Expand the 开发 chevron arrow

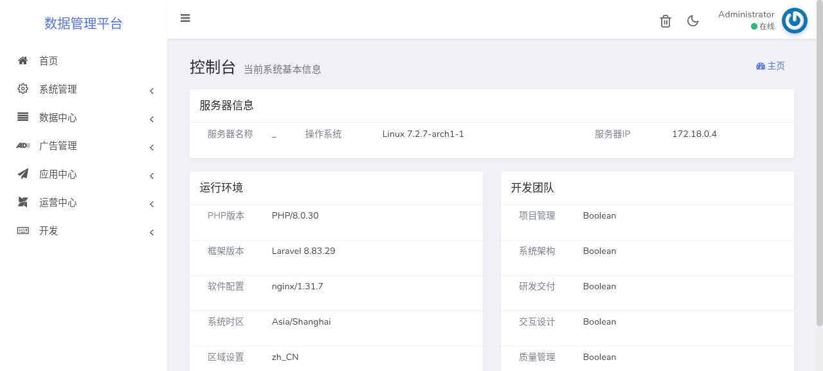coord(152,233)
